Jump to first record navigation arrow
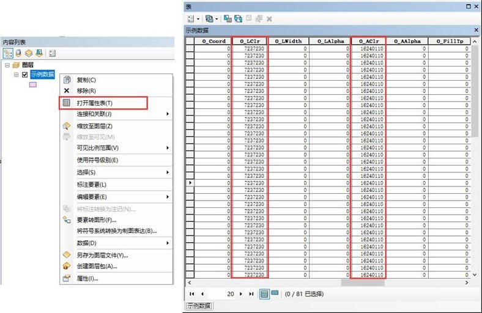The width and height of the screenshot is (482, 313). point(192,294)
